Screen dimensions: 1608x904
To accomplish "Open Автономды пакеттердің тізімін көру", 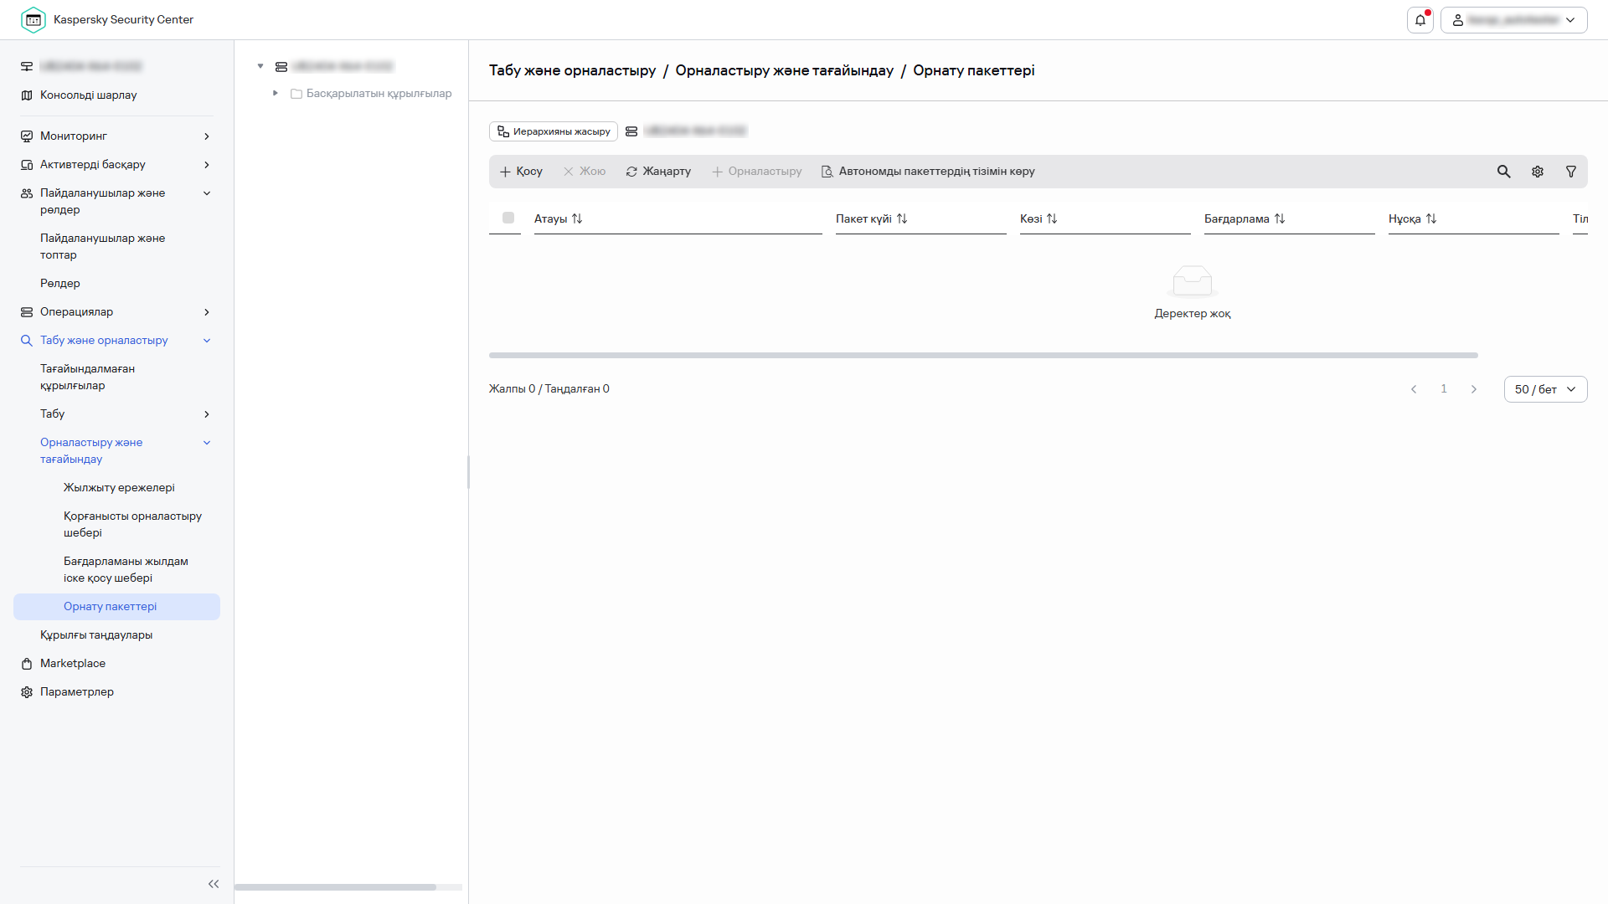I will point(928,172).
